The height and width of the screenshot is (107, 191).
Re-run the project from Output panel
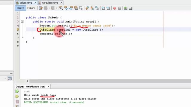(17, 91)
